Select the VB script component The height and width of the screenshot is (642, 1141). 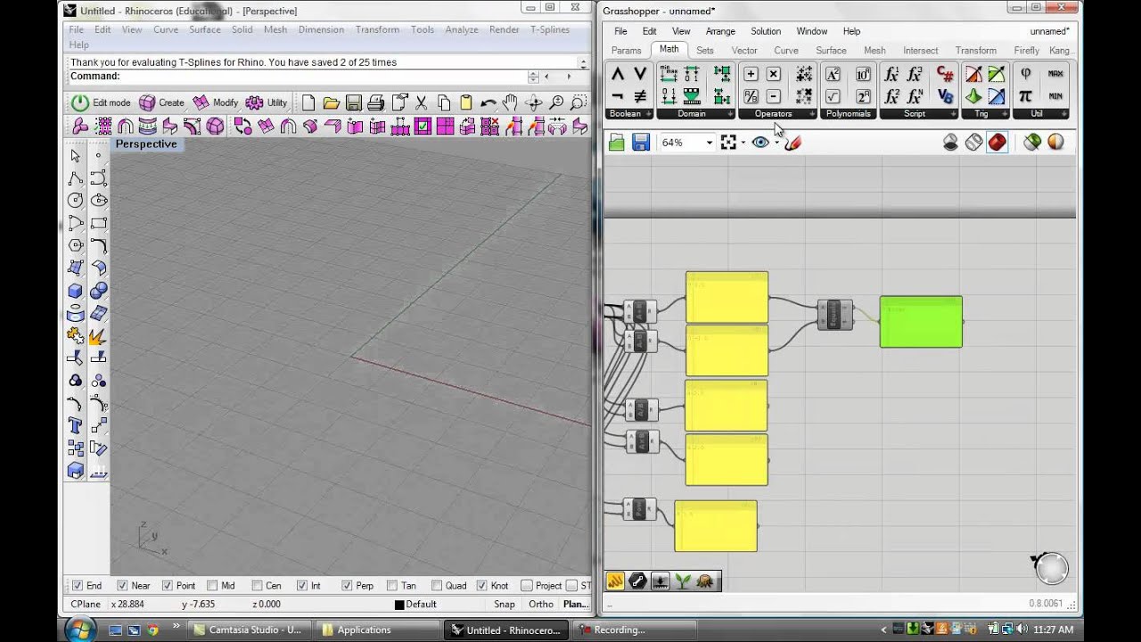(945, 96)
